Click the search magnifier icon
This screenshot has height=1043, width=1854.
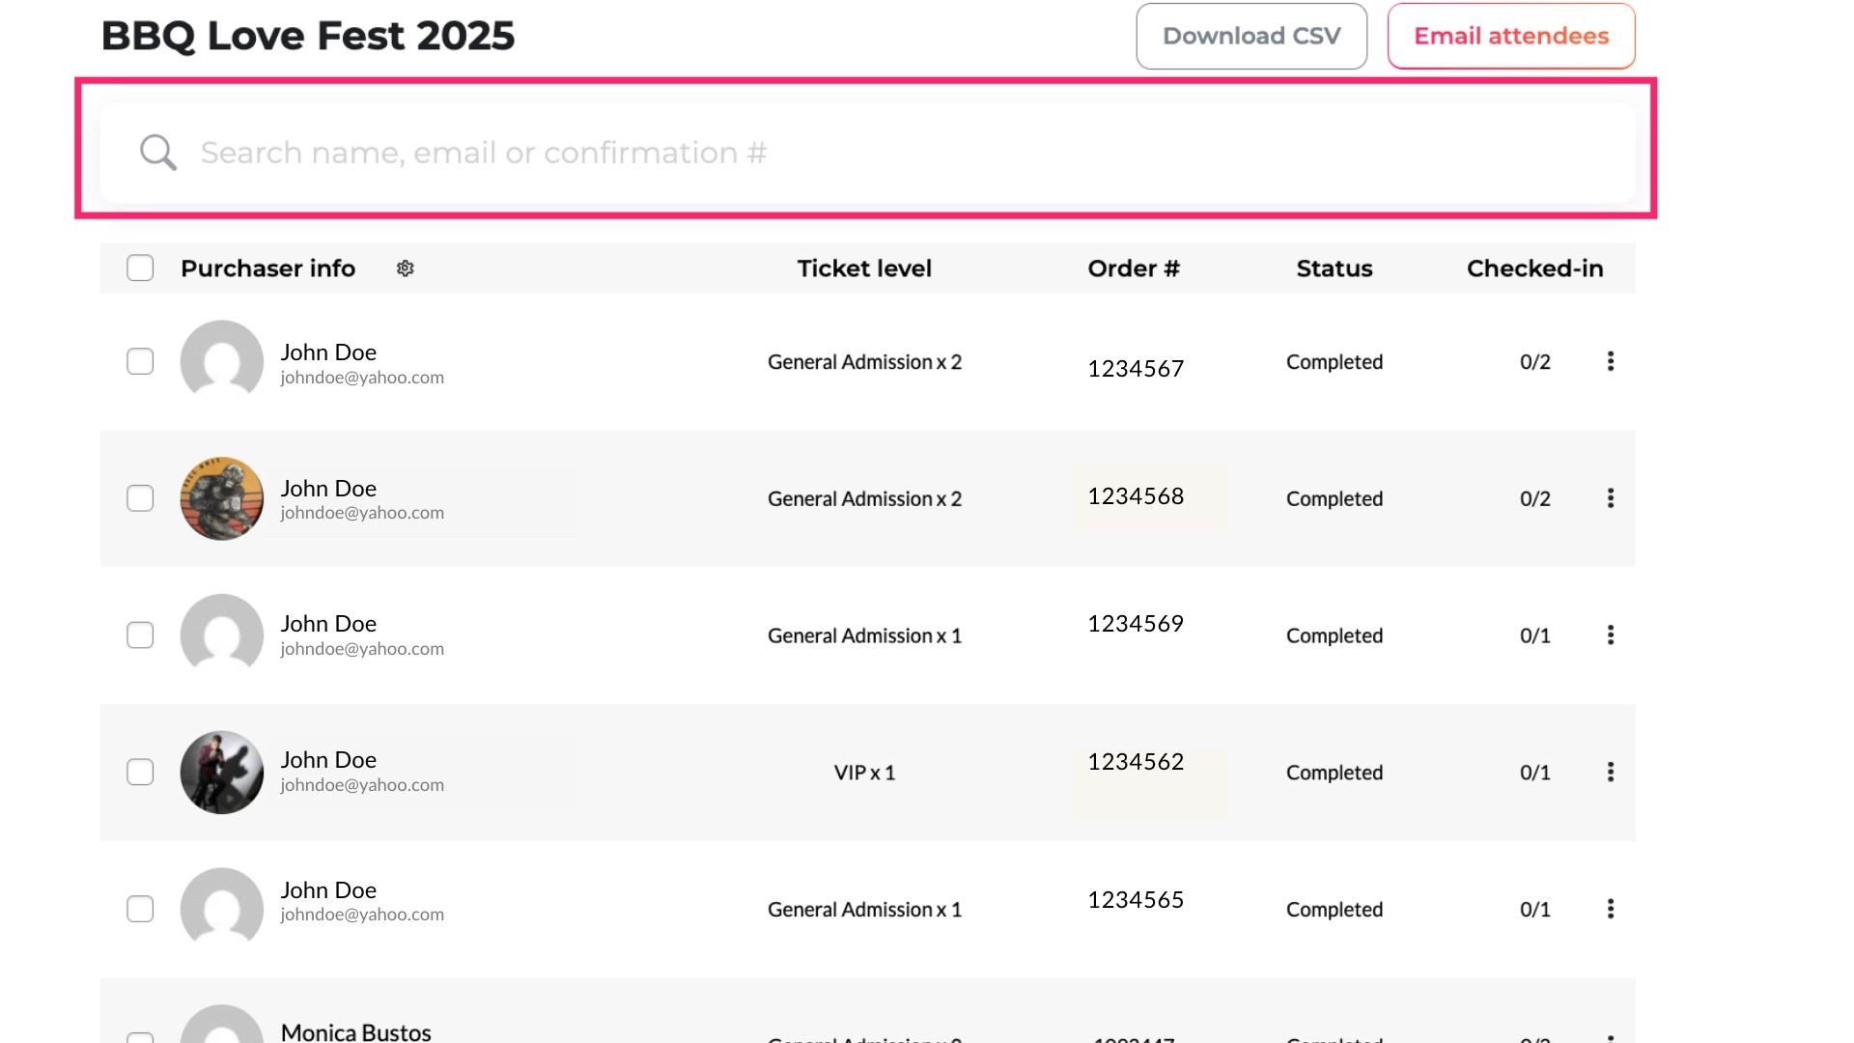(157, 153)
